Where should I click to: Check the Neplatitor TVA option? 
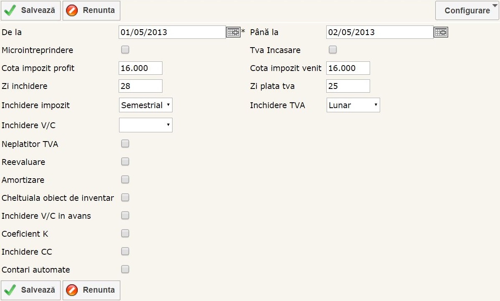point(125,144)
